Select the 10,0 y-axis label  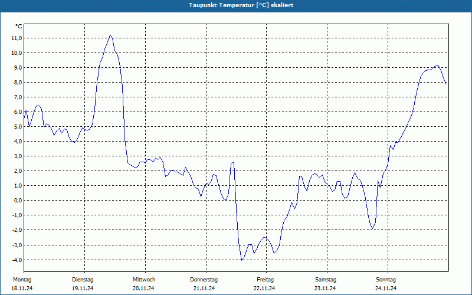click(x=17, y=53)
